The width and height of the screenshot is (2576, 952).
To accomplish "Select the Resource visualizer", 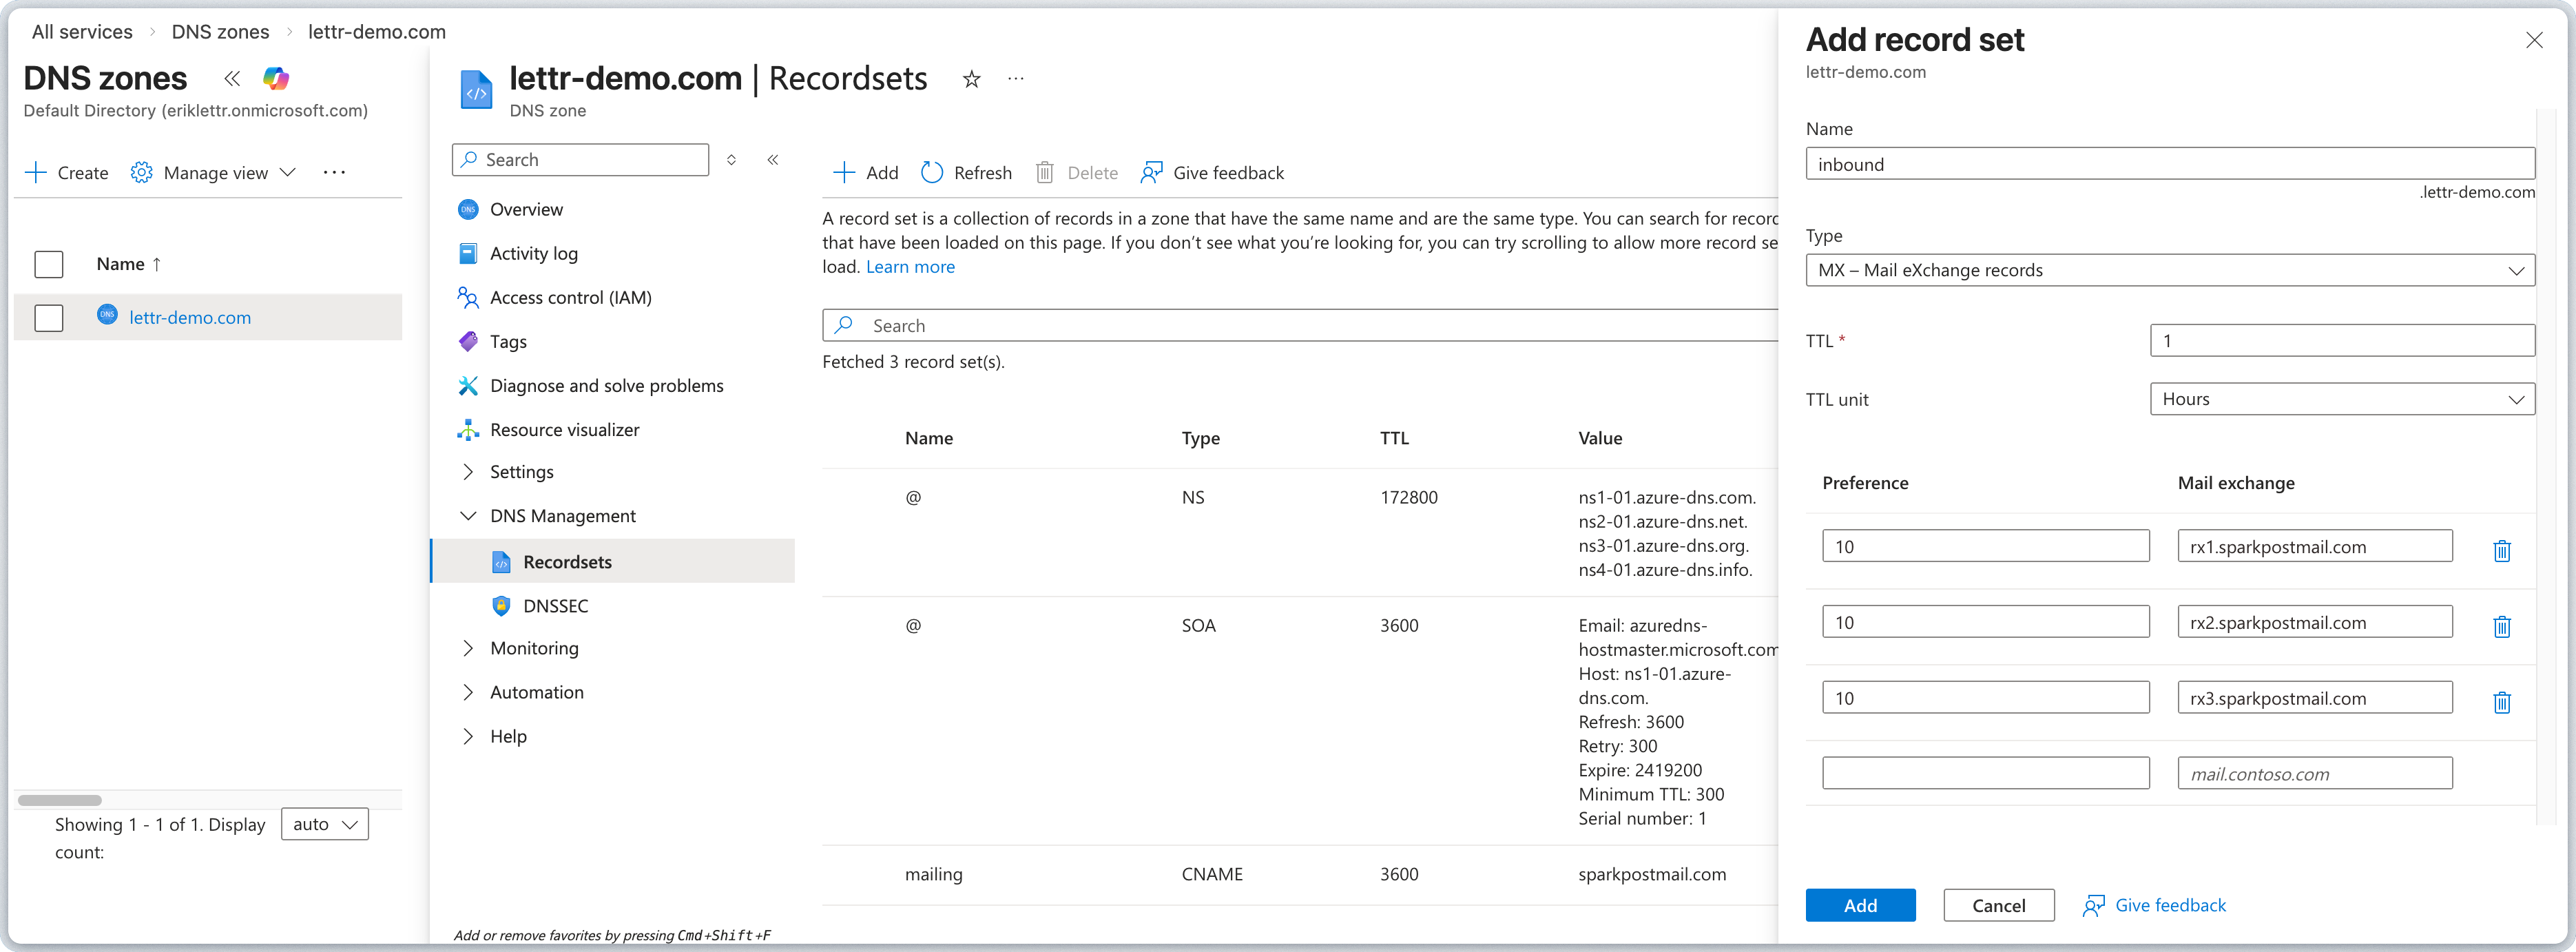I will coord(564,429).
